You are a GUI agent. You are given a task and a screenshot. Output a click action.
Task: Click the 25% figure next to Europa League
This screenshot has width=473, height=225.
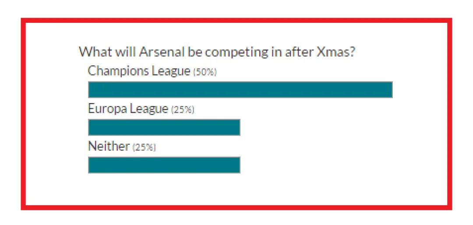tap(183, 110)
